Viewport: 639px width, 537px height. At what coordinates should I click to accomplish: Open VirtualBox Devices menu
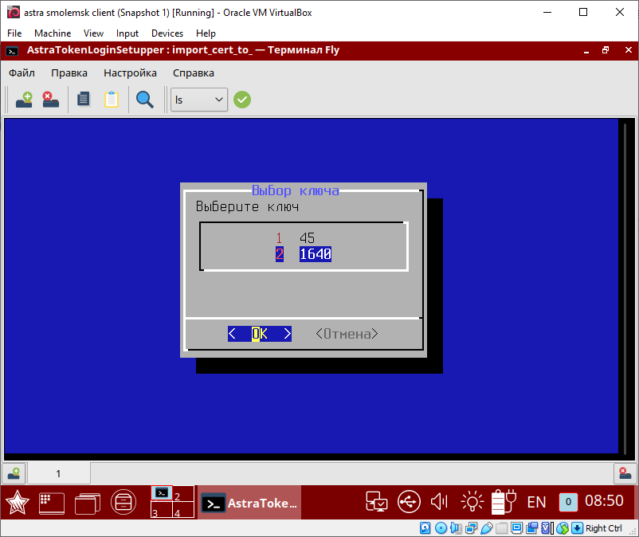coord(167,33)
